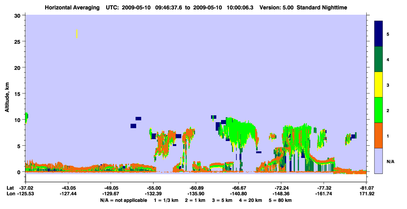Click the colorbar label '4'

pyautogui.click(x=388, y=60)
